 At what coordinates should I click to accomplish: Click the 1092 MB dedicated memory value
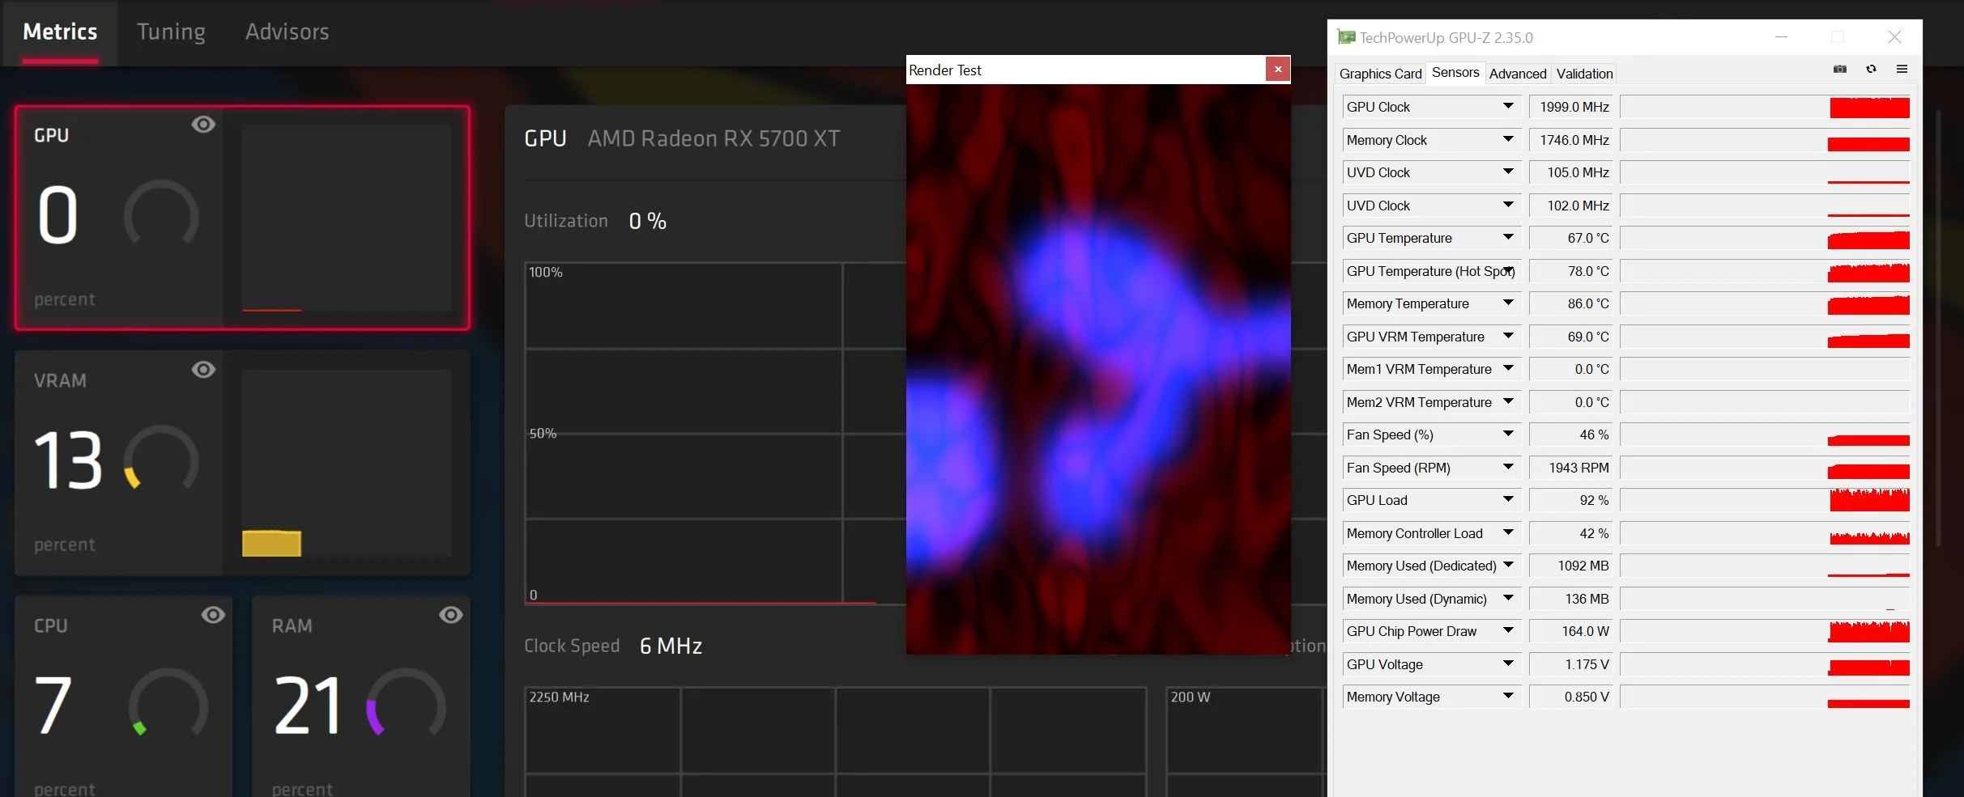1570,566
